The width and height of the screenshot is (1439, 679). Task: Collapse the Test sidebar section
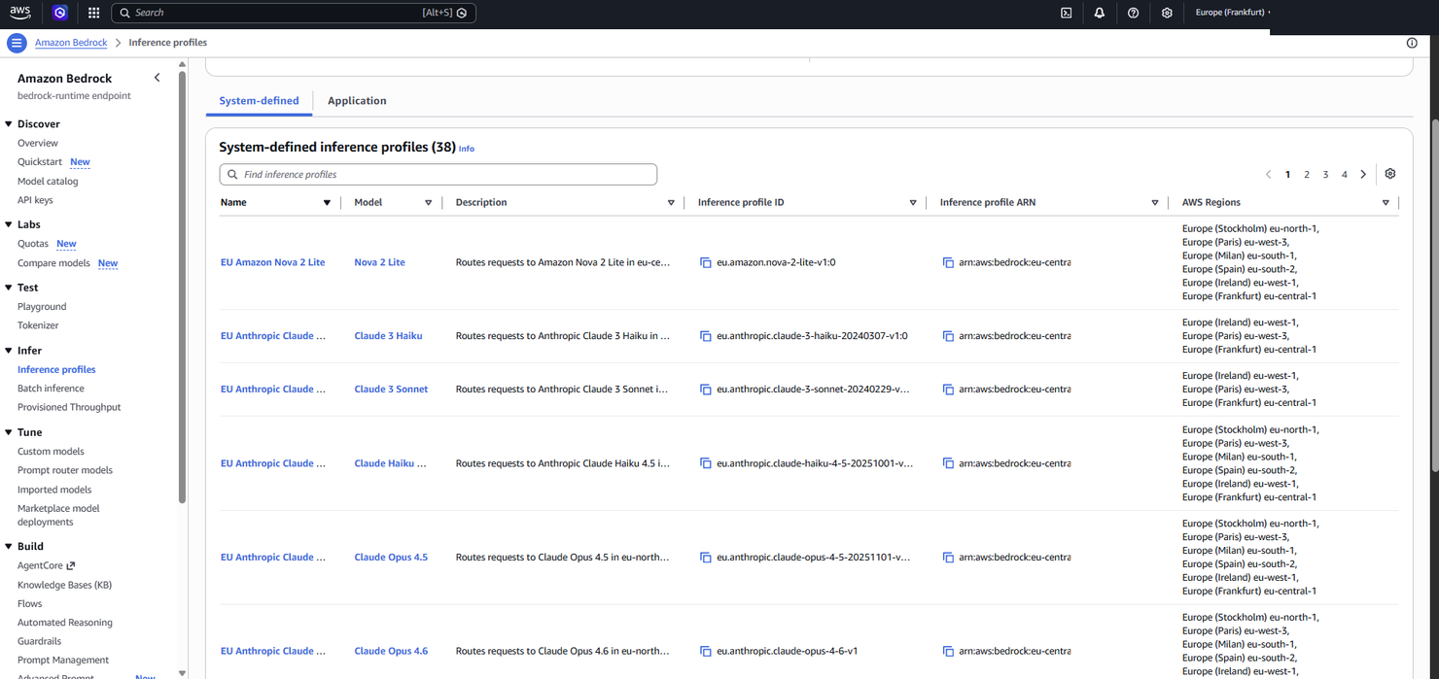click(9, 288)
